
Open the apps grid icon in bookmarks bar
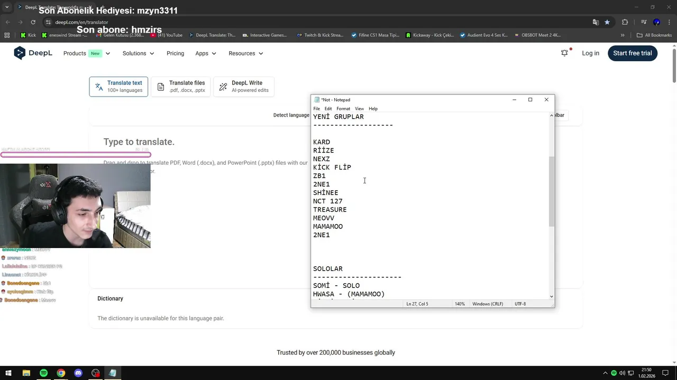[x=7, y=35]
